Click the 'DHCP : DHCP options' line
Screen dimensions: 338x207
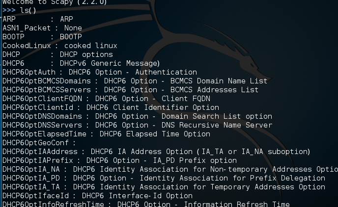click(x=58, y=54)
